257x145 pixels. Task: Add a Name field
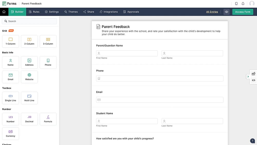(x=11, y=62)
